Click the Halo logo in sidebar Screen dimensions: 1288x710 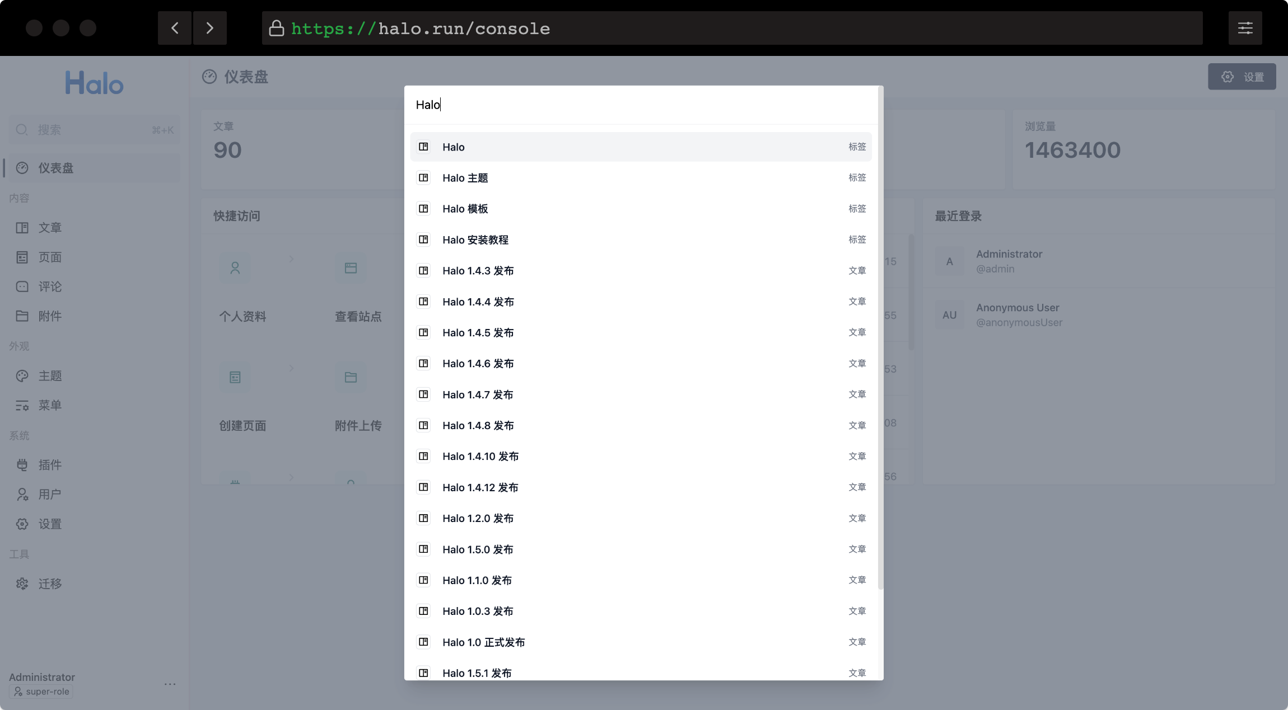pos(94,83)
